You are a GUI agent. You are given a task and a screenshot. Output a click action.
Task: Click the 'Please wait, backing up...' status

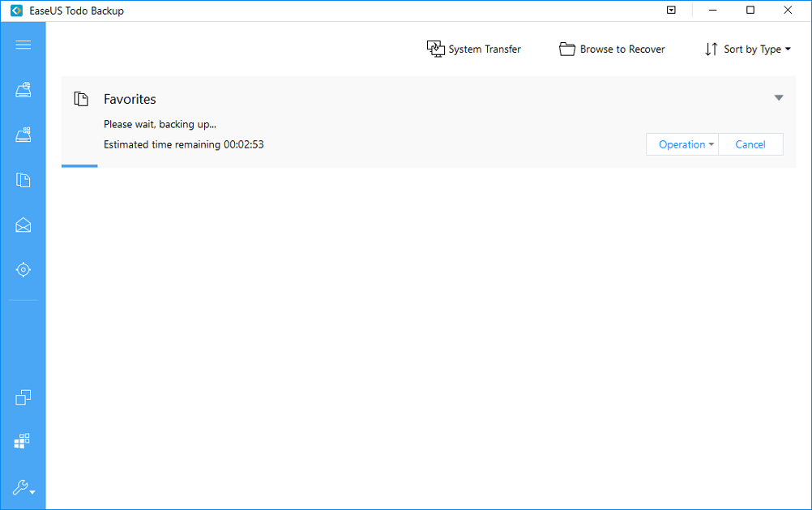point(160,124)
